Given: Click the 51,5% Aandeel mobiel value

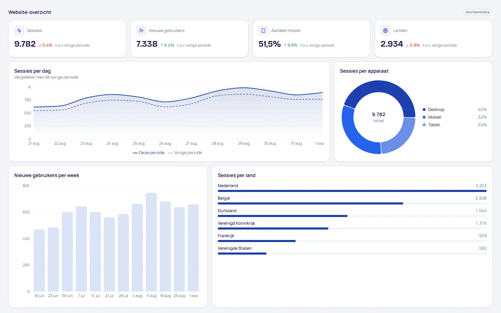Looking at the screenshot, I should pos(270,44).
